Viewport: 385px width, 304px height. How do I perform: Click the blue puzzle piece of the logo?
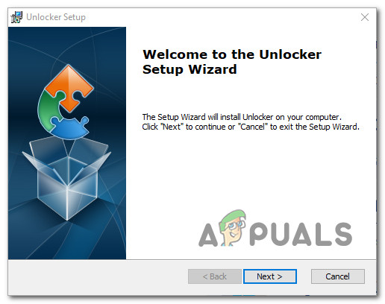coord(70,128)
